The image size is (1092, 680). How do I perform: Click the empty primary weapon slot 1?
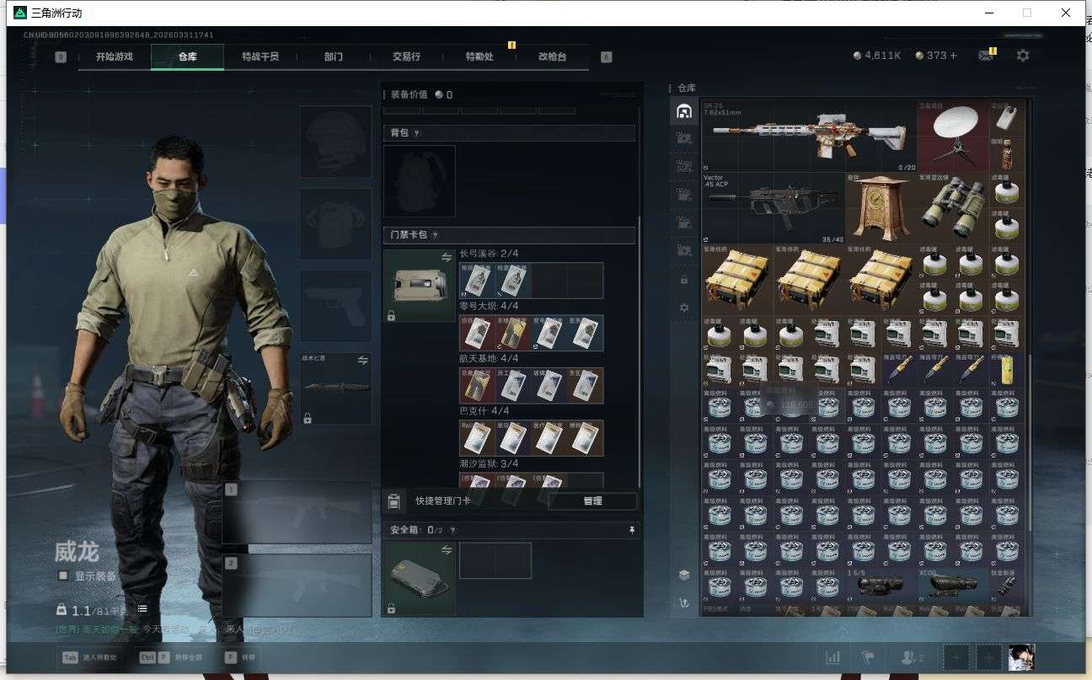(297, 512)
